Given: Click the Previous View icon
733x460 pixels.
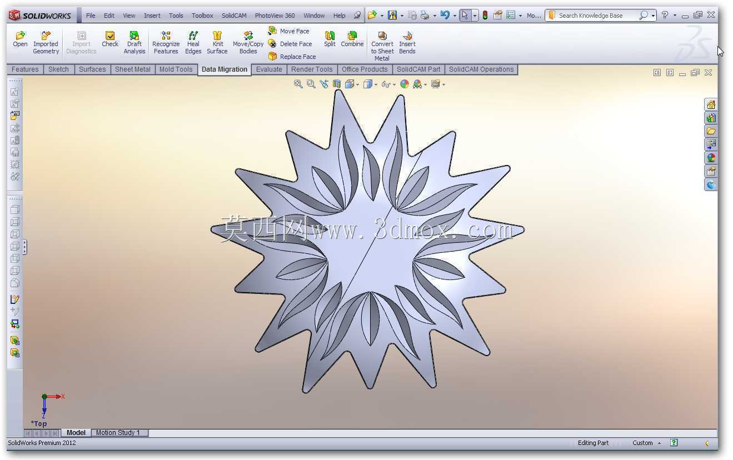Looking at the screenshot, I should pos(324,84).
